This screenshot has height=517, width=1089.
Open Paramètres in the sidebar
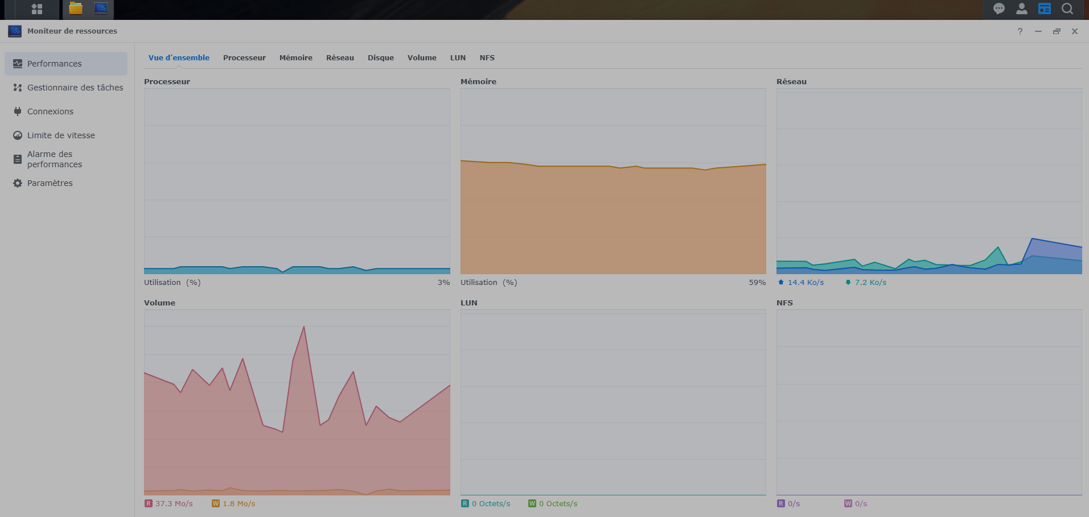click(x=50, y=183)
